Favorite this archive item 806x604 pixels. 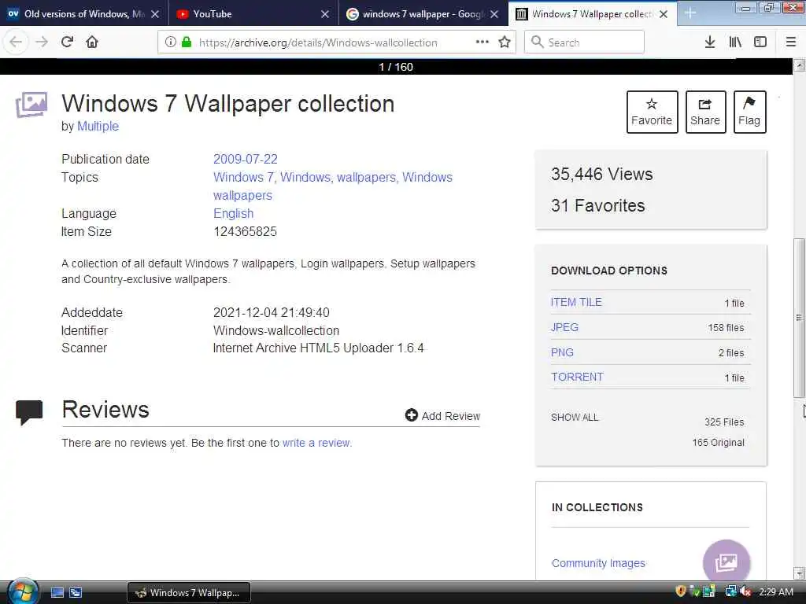tap(652, 112)
